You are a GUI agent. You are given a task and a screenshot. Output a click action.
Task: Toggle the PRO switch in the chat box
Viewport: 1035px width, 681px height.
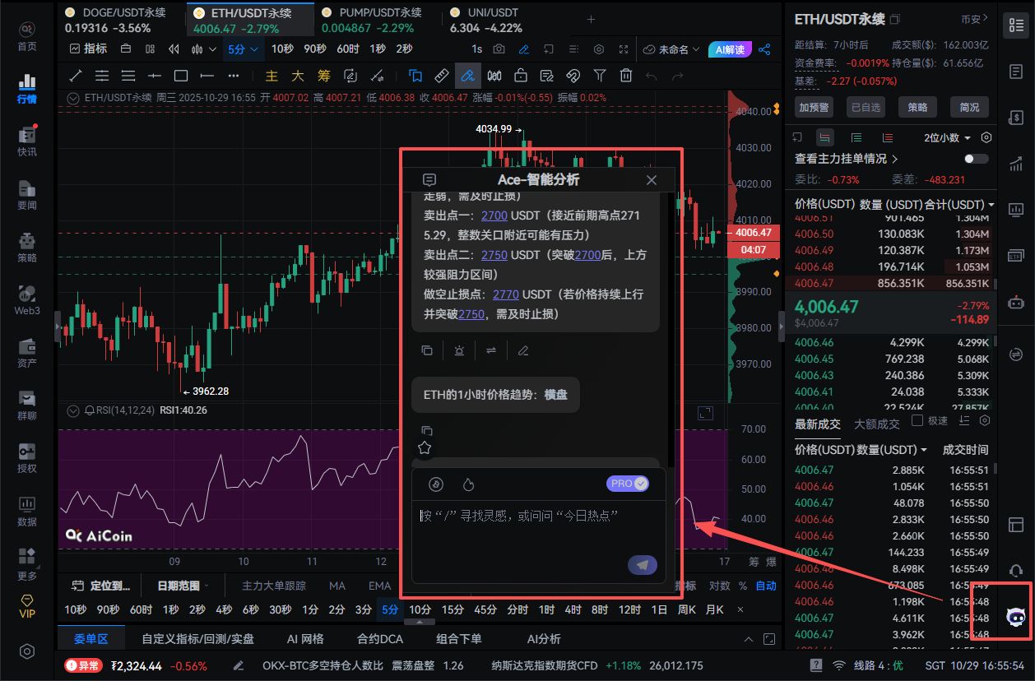[x=628, y=484]
